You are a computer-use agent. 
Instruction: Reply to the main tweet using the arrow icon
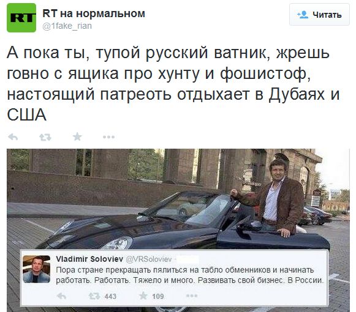point(13,137)
